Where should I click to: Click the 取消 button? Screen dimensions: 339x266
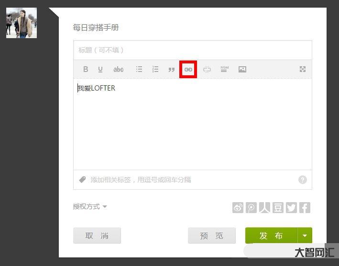97,235
